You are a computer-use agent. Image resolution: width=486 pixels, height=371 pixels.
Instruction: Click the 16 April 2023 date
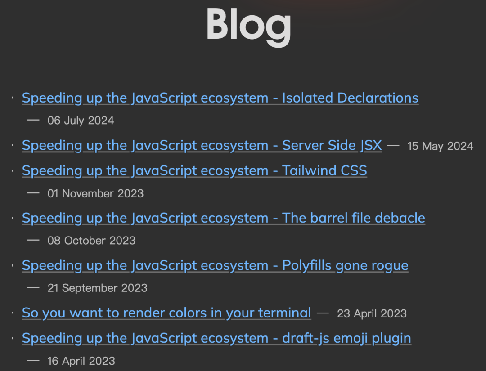tap(81, 361)
